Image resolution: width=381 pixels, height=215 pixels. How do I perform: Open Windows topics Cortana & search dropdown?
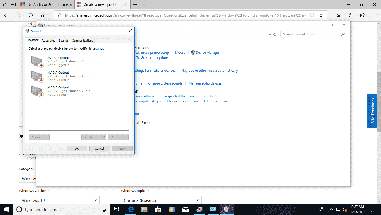tap(161, 200)
